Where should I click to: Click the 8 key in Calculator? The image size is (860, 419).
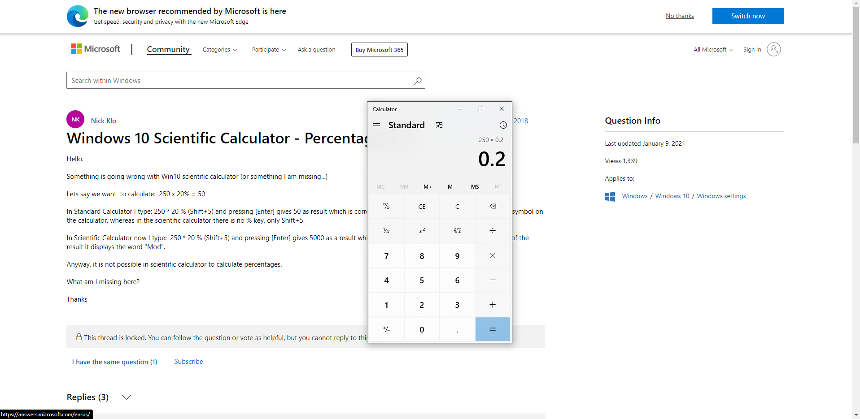(422, 255)
